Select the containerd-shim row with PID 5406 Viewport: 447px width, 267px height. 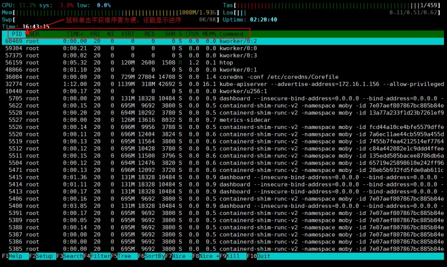[223, 199]
